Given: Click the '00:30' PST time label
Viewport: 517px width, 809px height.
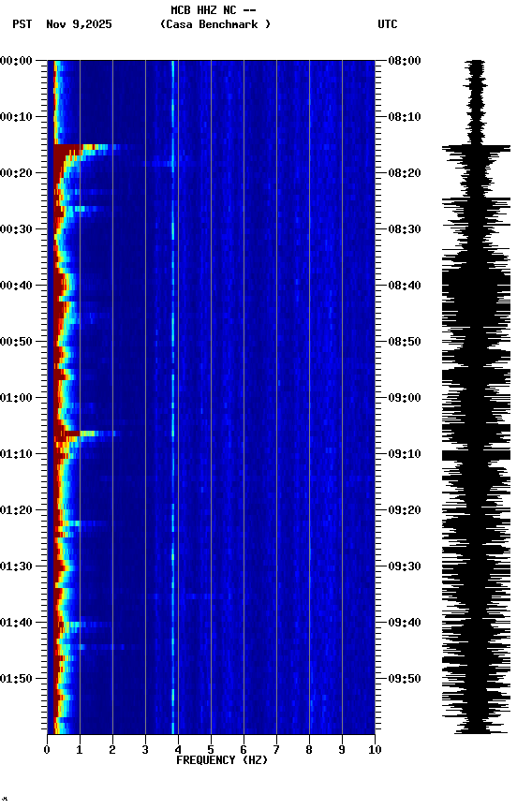Looking at the screenshot, I should [x=16, y=229].
